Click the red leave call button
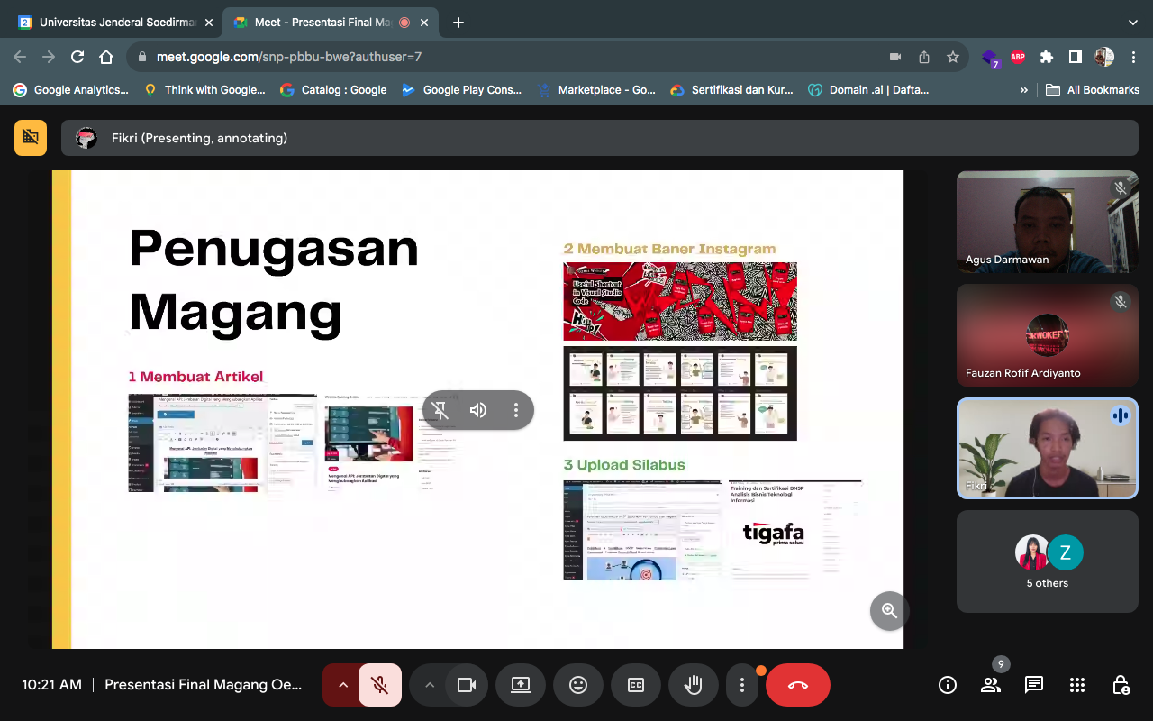 pos(797,685)
